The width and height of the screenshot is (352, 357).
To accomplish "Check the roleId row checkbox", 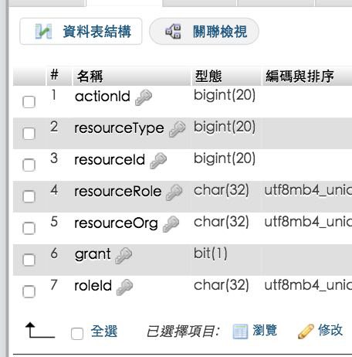I will point(29,291).
